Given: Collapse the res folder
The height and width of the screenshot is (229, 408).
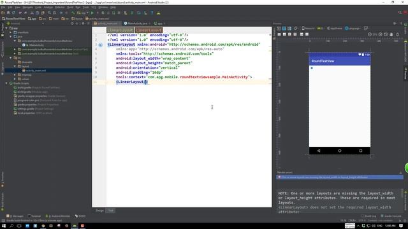Looking at the screenshot, I should [11, 58].
